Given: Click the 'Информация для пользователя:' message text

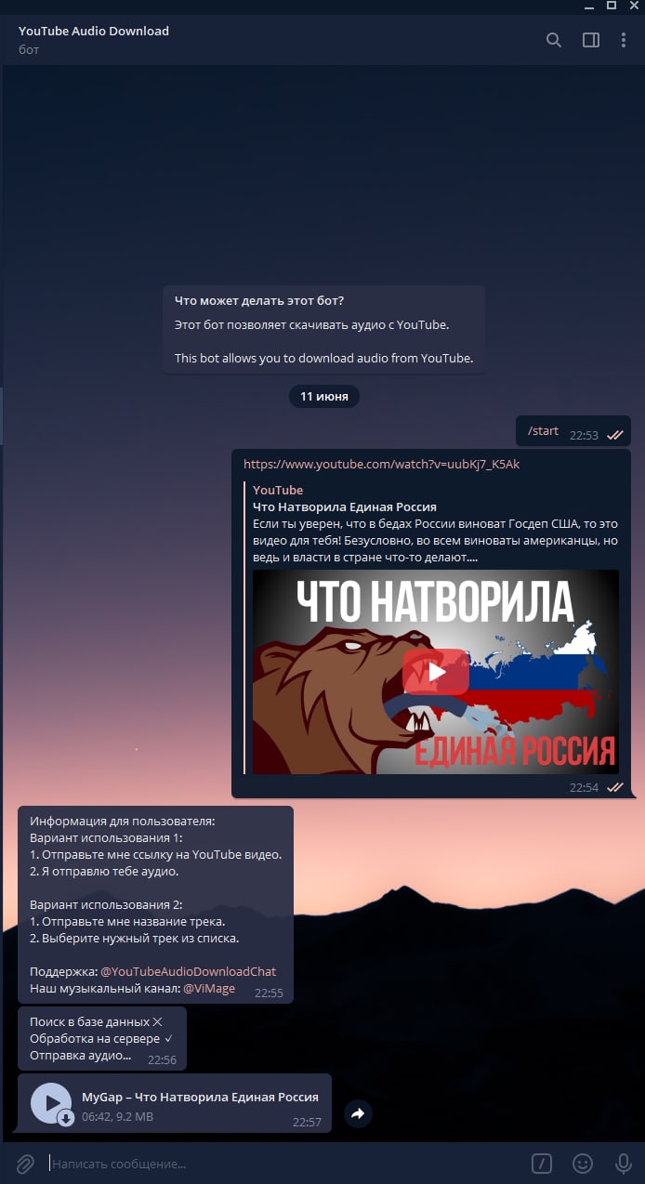Looking at the screenshot, I should coord(123,822).
